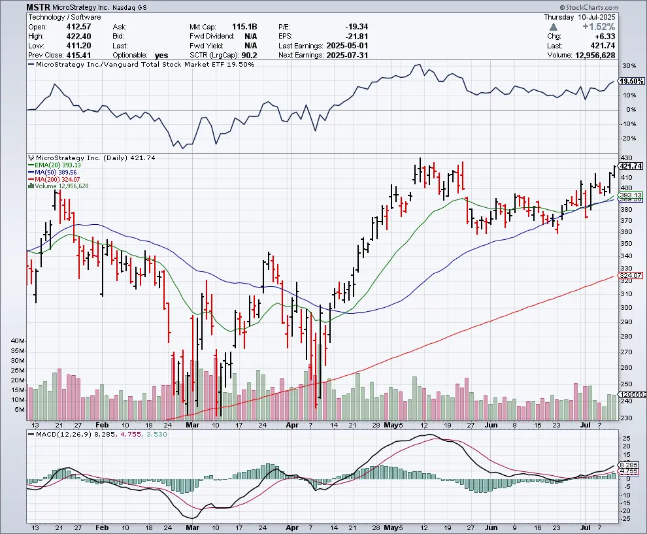Image resolution: width=647 pixels, height=534 pixels.
Task: Click the 5M label on the volume axis
Action: 20,410
